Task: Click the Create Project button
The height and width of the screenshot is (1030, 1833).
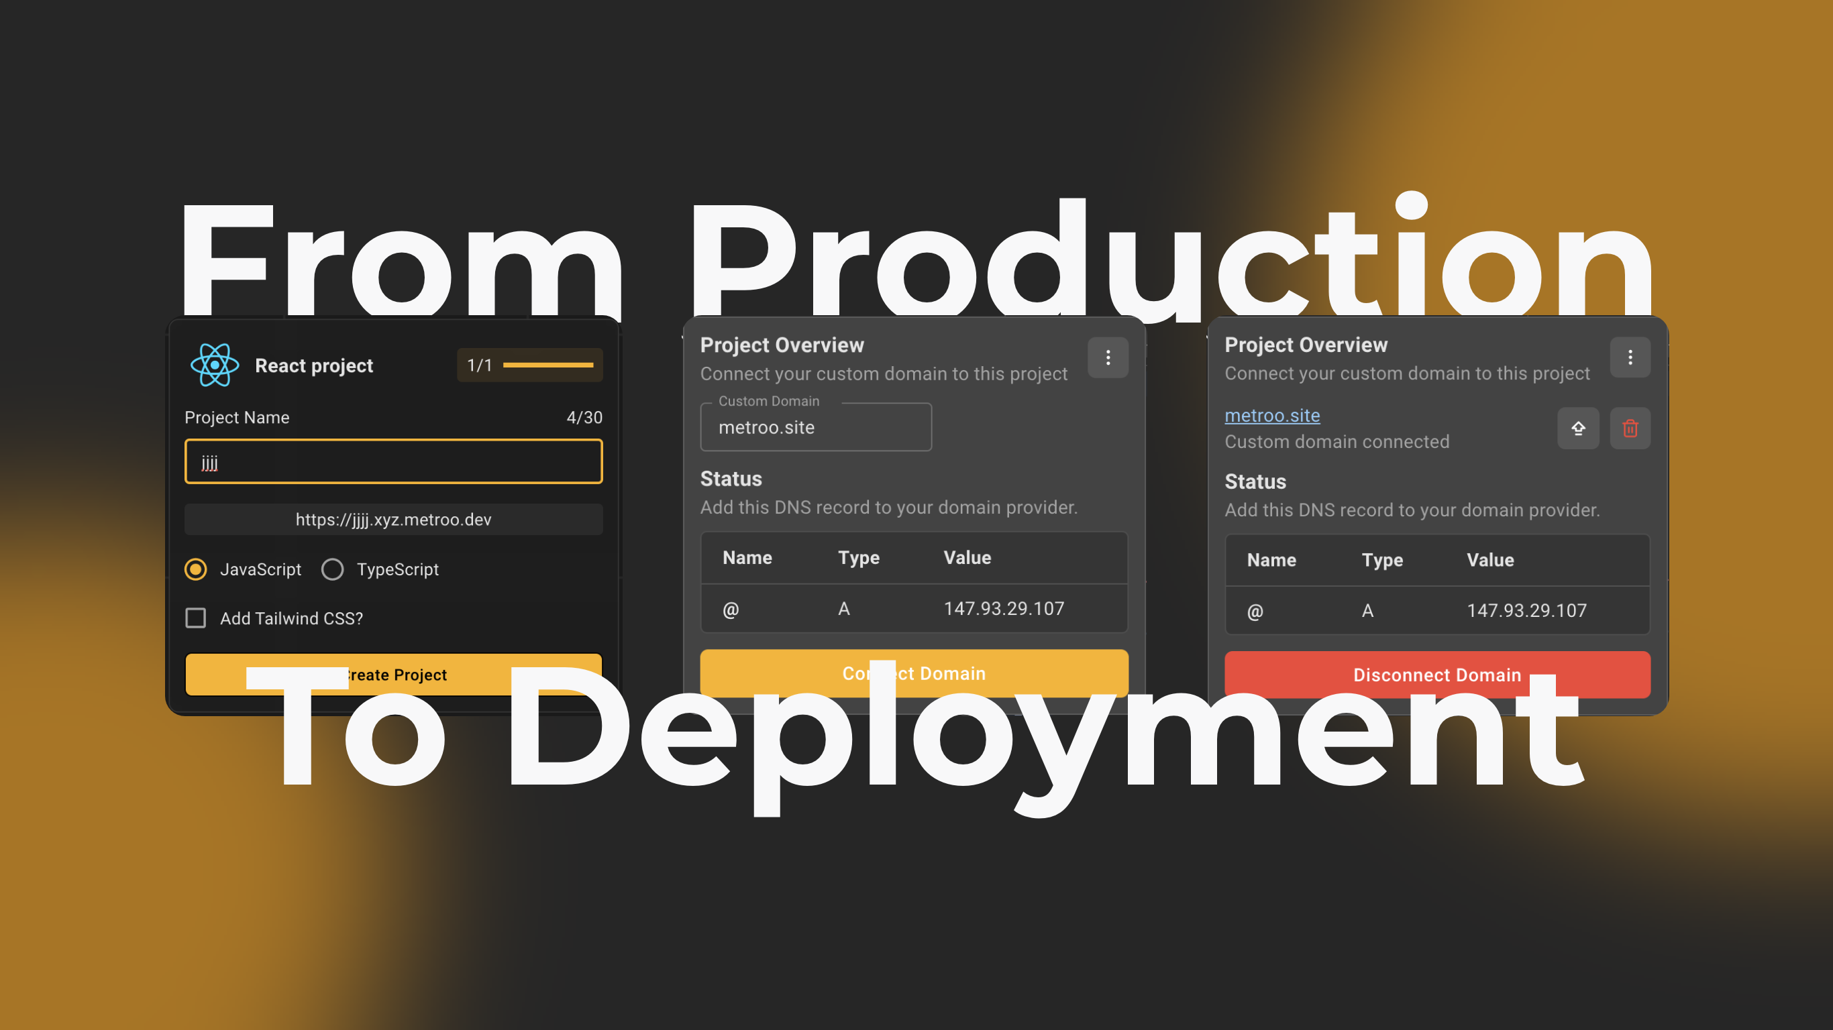Action: (x=393, y=674)
